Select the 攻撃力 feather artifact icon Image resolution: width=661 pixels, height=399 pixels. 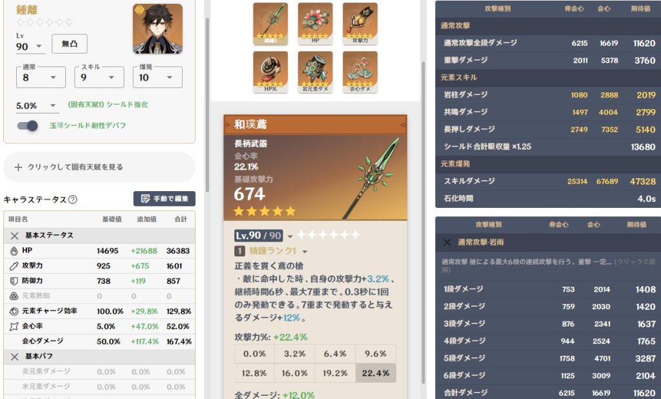[360, 24]
